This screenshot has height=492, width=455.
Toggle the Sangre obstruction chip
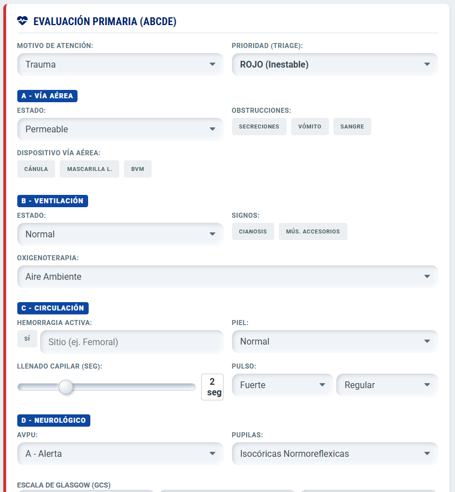click(352, 127)
